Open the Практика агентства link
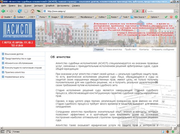 point(15,72)
